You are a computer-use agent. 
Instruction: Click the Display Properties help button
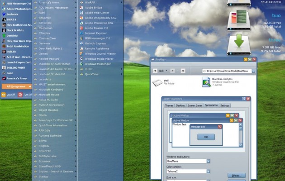pyautogui.click(x=244, y=99)
